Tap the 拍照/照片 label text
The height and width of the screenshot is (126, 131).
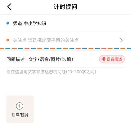(20, 115)
